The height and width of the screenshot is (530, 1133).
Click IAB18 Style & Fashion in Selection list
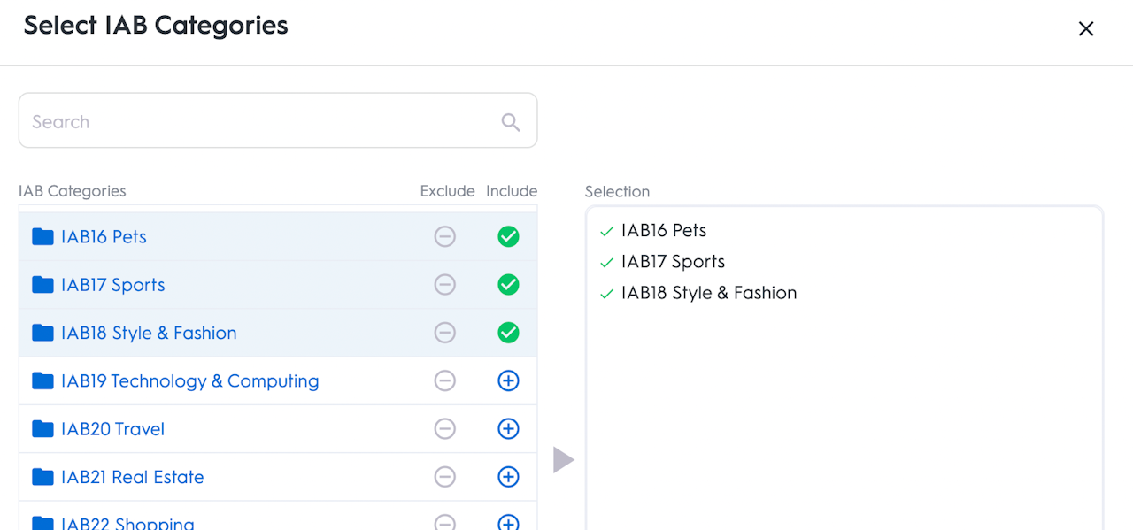click(x=708, y=293)
